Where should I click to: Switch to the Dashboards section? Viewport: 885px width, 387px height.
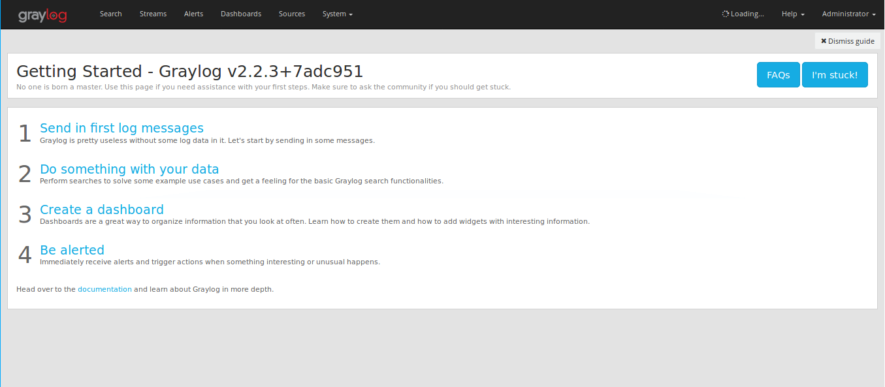pos(241,14)
